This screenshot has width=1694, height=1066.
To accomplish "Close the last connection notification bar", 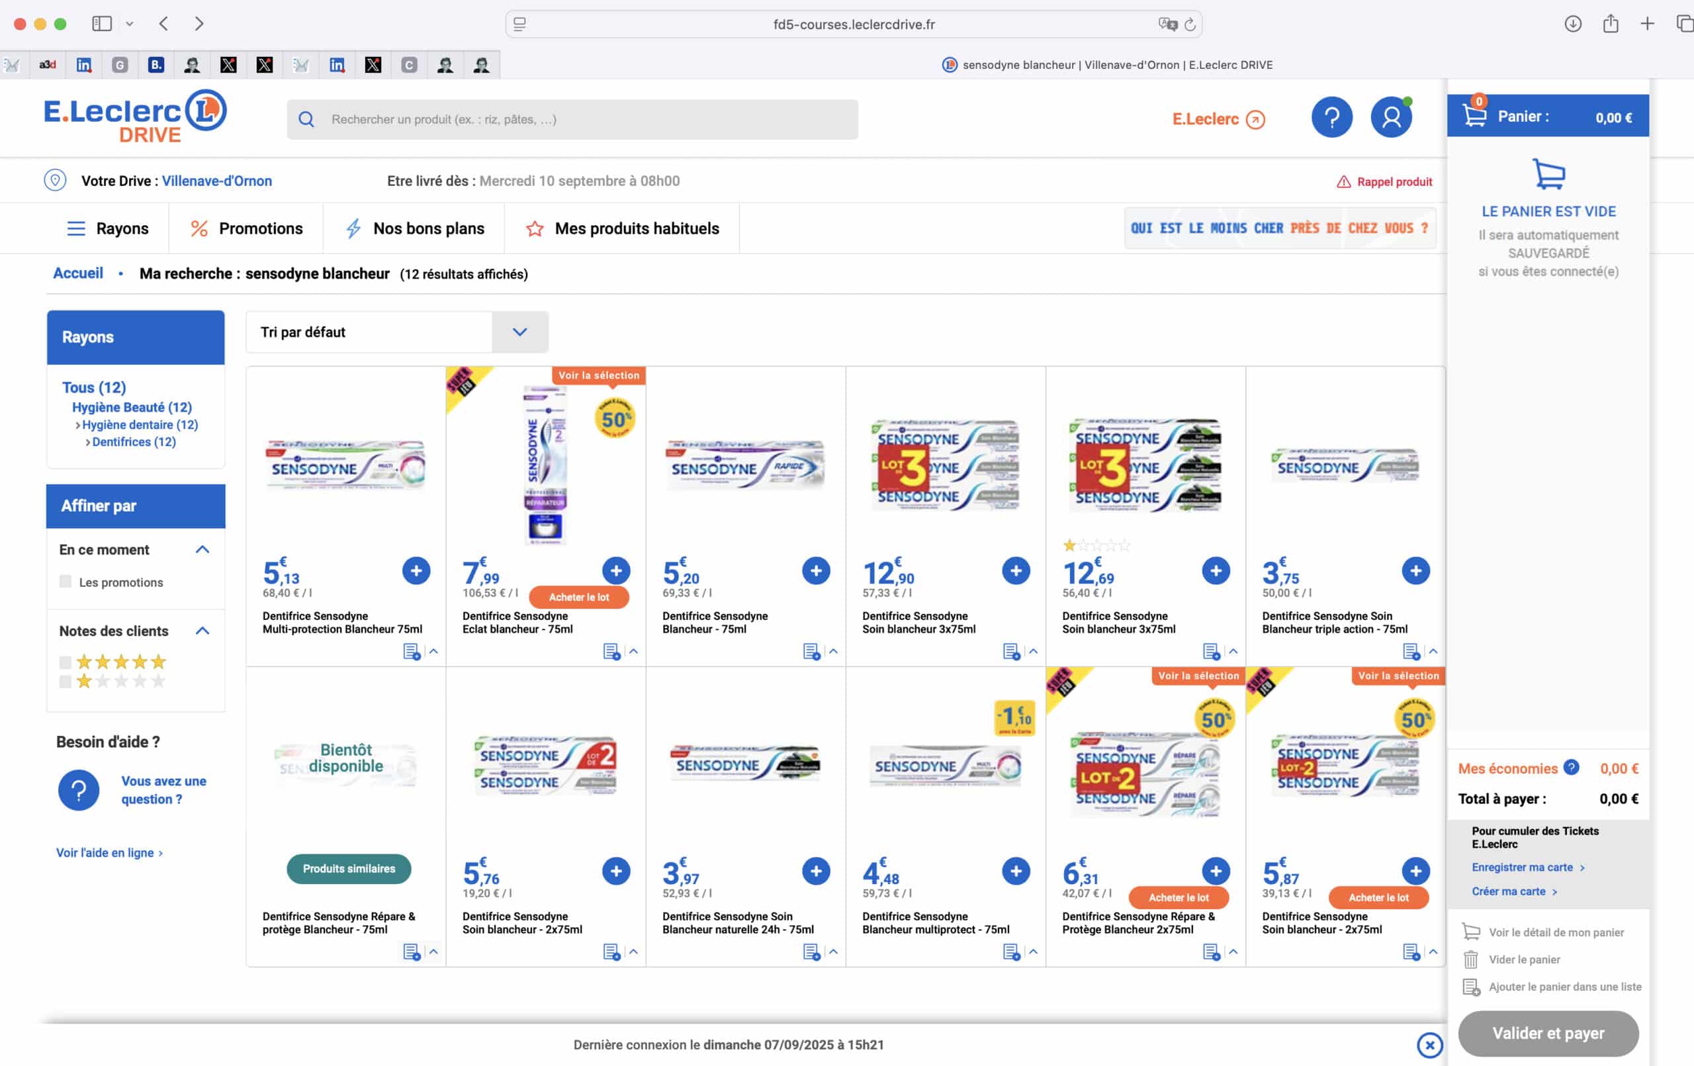I will tap(1429, 1045).
